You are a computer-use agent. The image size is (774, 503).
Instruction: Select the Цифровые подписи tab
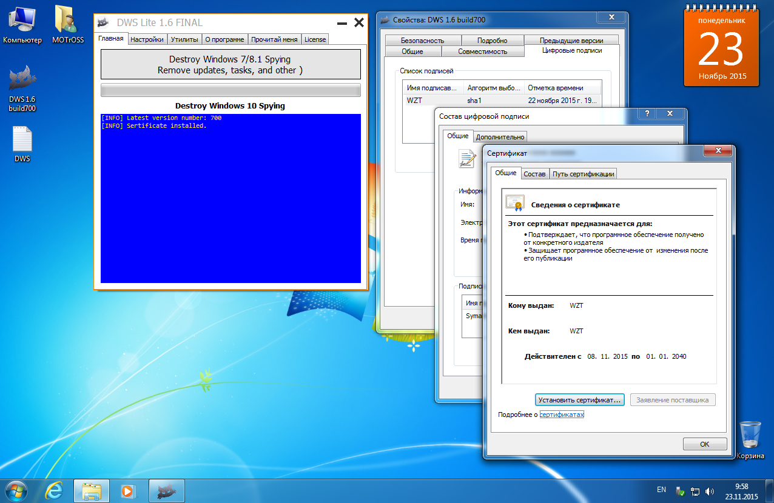[572, 51]
